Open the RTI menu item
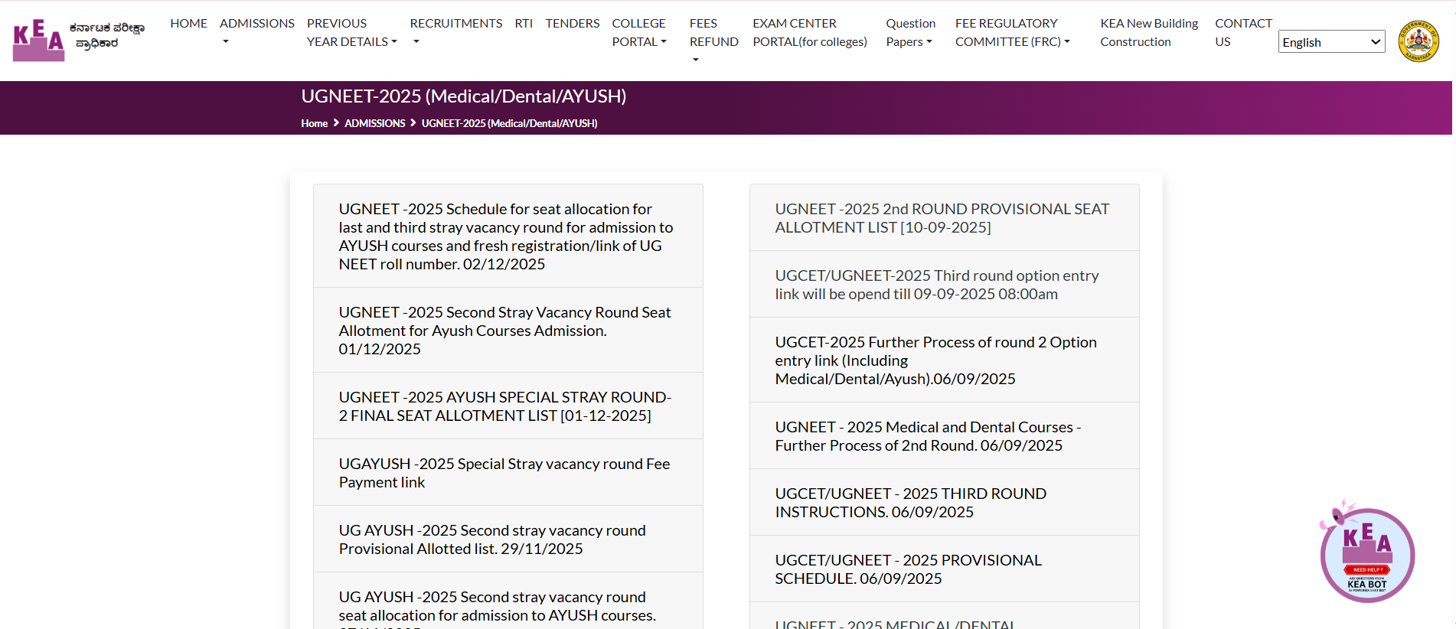 click(x=524, y=24)
